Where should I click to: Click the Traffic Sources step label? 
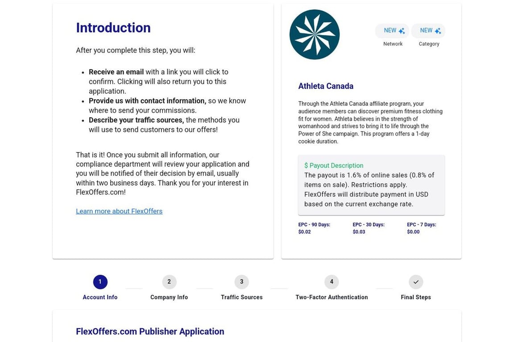241,297
